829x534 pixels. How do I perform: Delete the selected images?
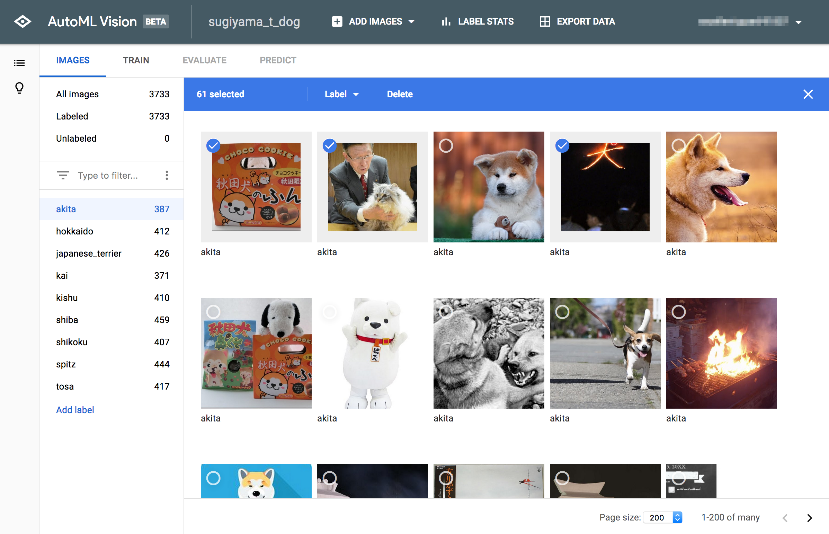[x=399, y=94]
